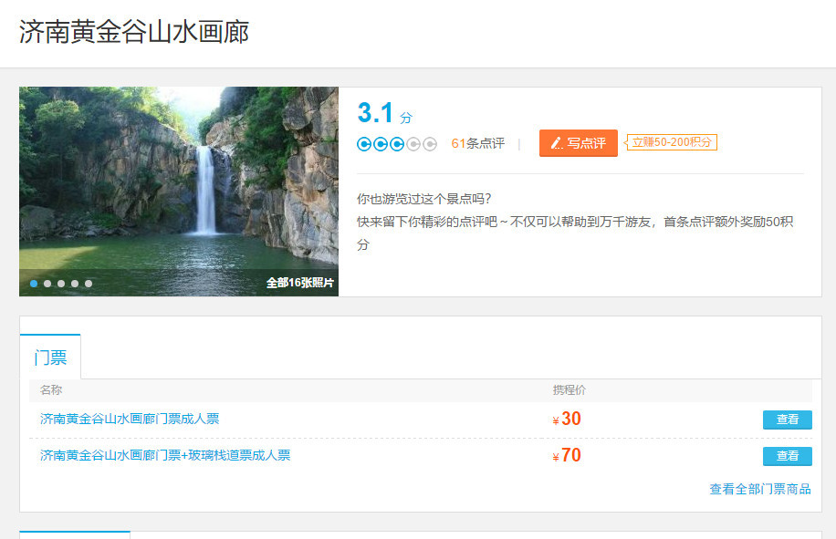Click the 立赚50-200积分 badge
This screenshot has width=836, height=539.
pos(671,142)
